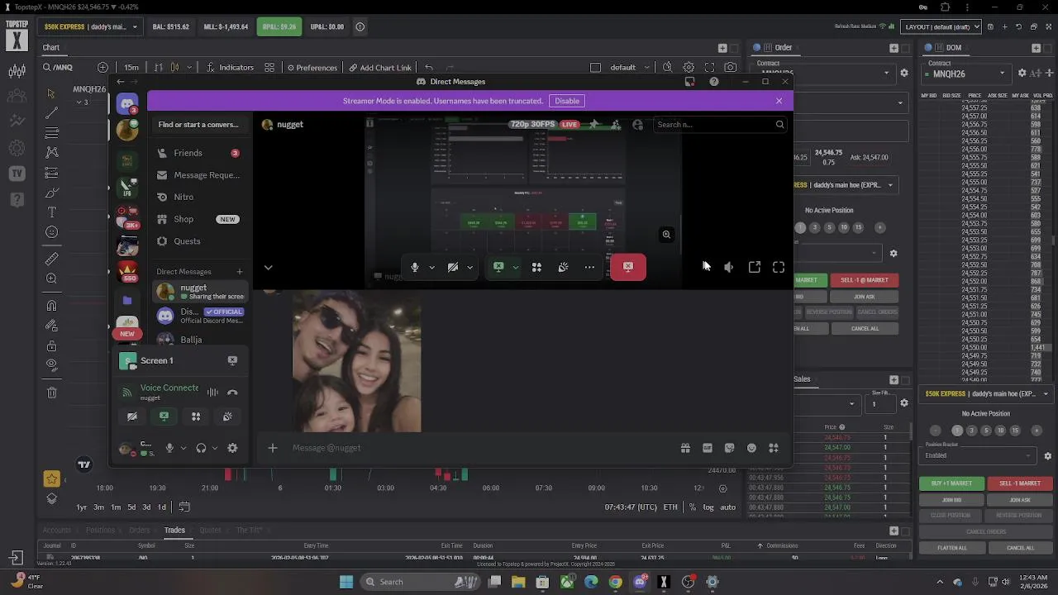Click BUY +1 MARKET in DOM panel
The height and width of the screenshot is (595, 1058).
click(x=951, y=483)
